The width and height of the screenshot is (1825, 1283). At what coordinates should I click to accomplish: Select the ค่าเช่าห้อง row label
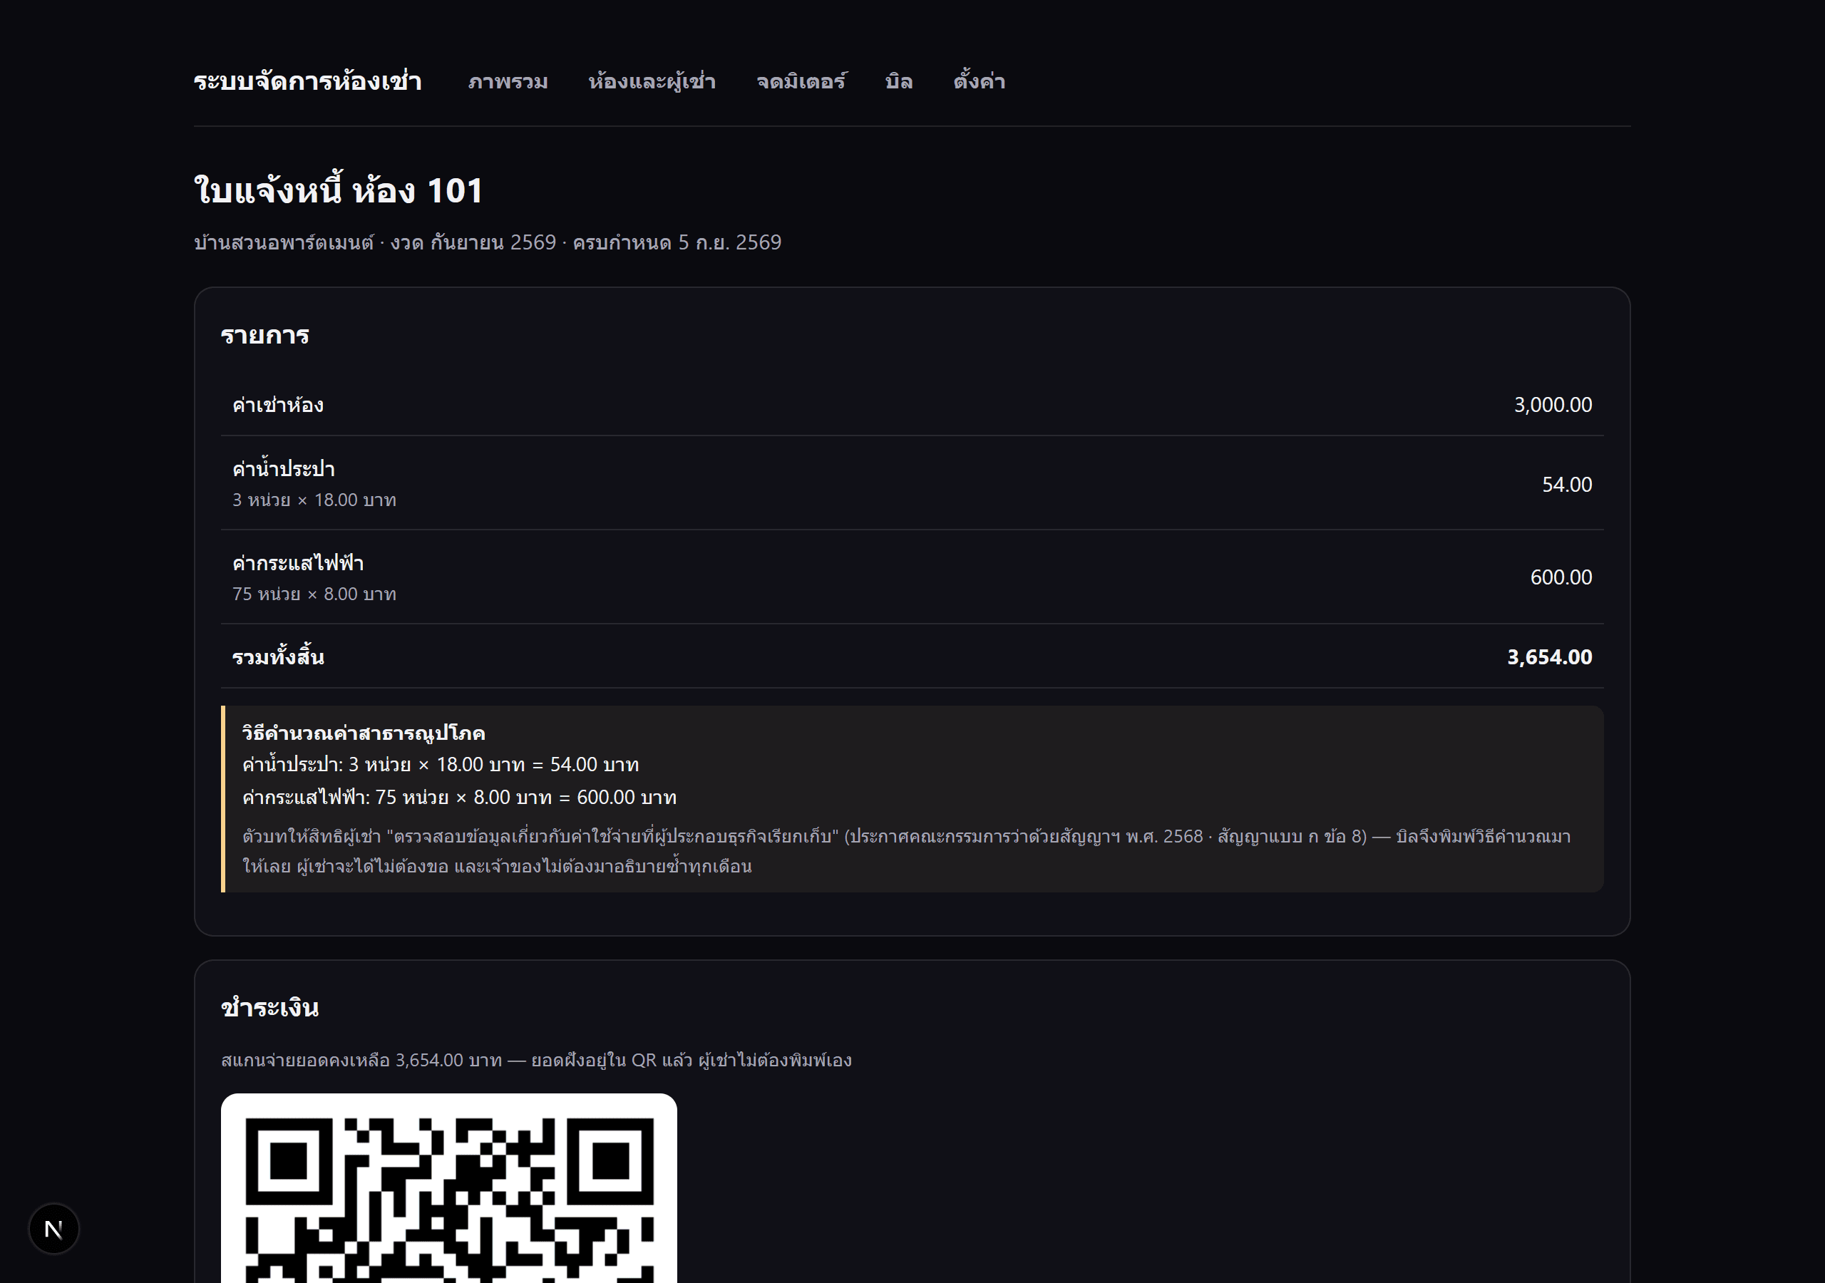click(x=277, y=405)
